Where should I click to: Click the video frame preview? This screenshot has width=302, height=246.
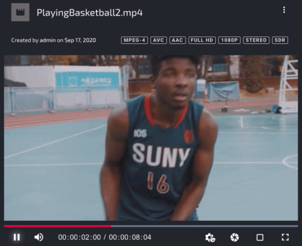click(151, 138)
